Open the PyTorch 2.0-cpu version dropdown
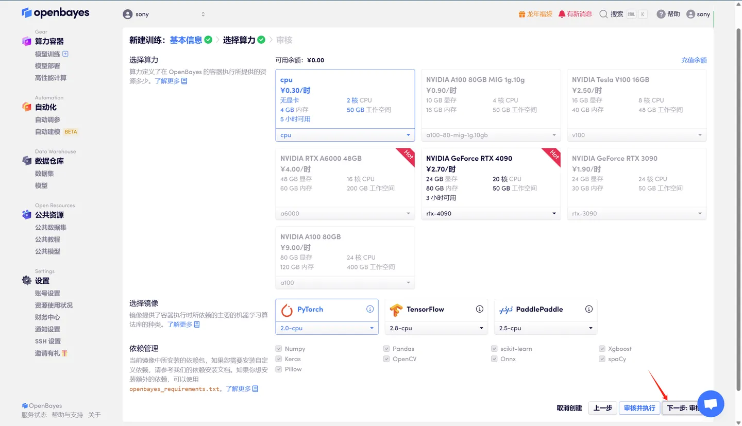The height and width of the screenshot is (426, 742). pos(327,328)
